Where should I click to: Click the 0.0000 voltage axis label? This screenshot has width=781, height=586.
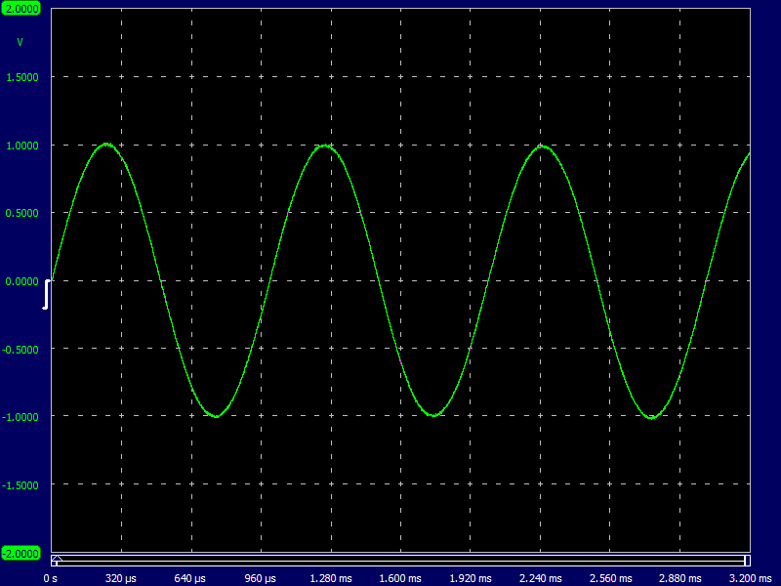click(x=21, y=281)
